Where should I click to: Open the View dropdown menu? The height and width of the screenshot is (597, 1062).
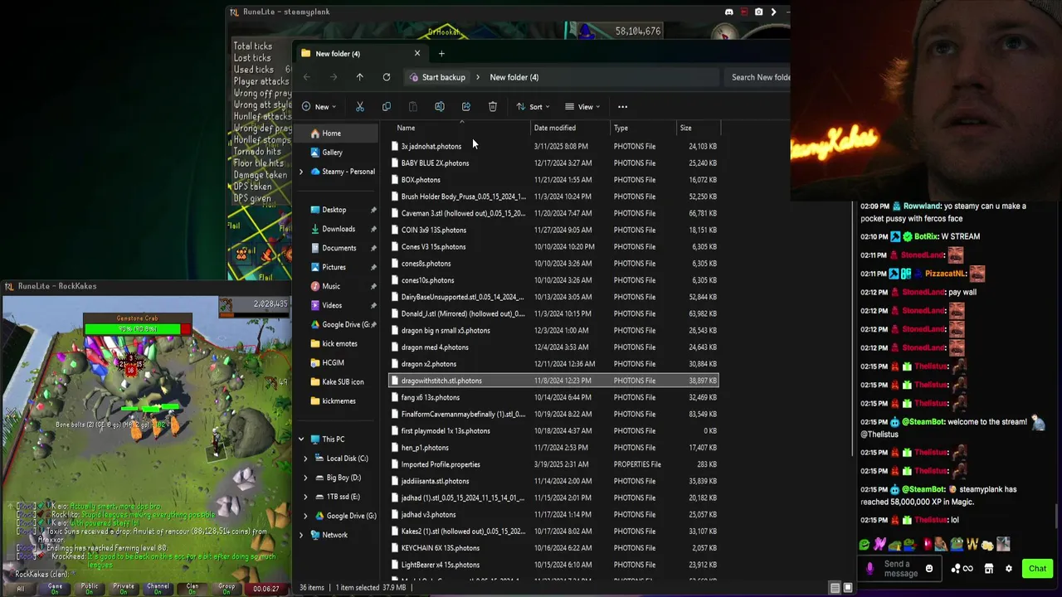point(582,106)
